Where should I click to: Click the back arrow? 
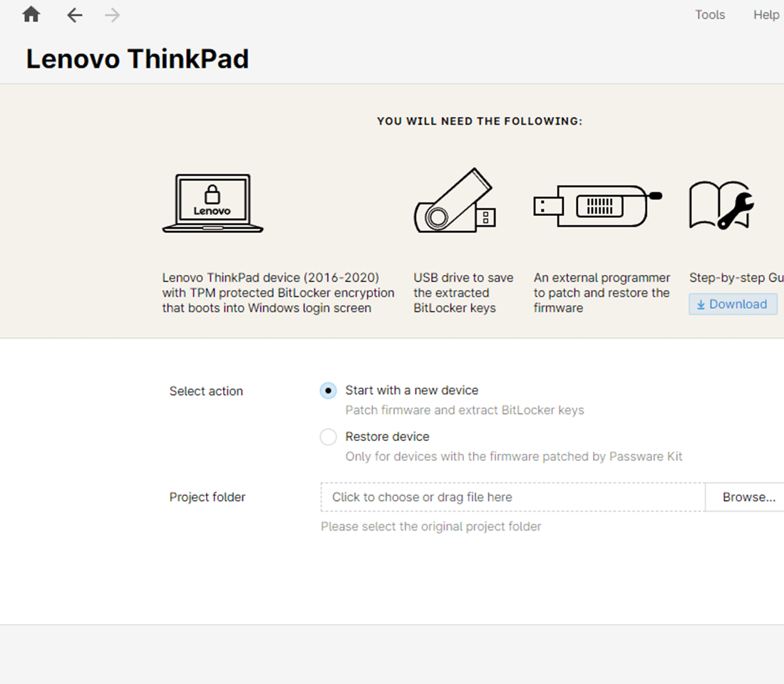pos(75,15)
